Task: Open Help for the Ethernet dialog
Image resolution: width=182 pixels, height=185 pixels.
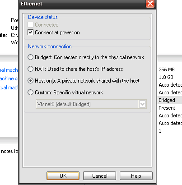Action: click(136, 176)
